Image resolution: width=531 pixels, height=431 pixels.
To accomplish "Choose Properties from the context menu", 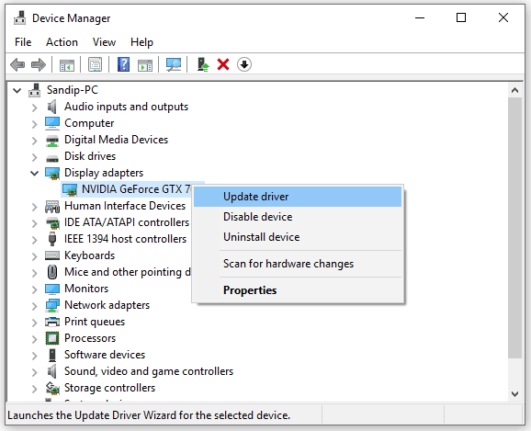I will click(x=298, y=290).
